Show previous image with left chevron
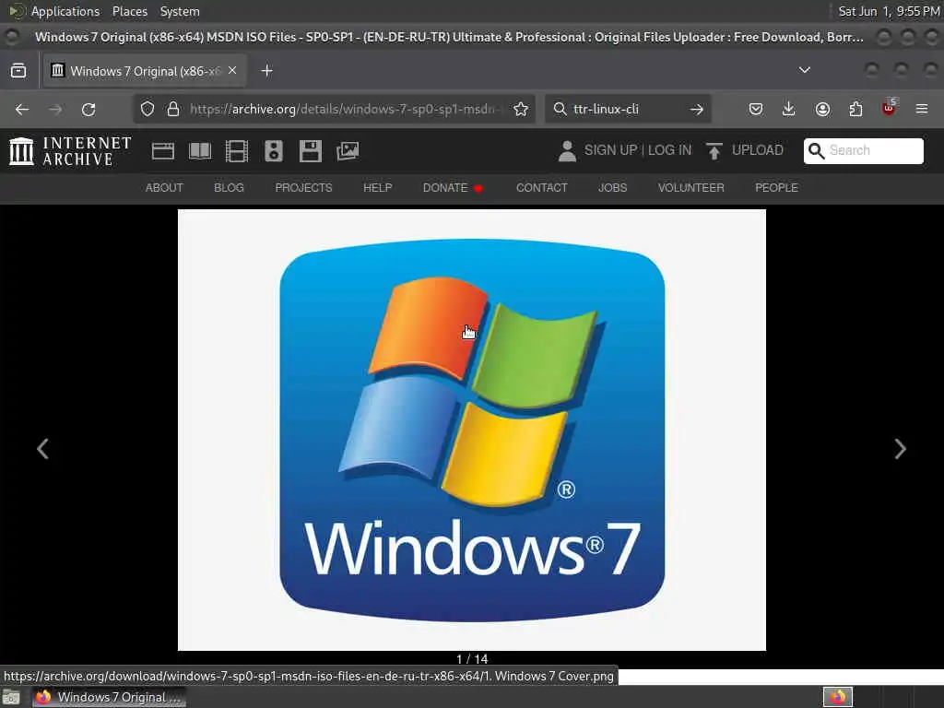This screenshot has height=708, width=944. (42, 449)
